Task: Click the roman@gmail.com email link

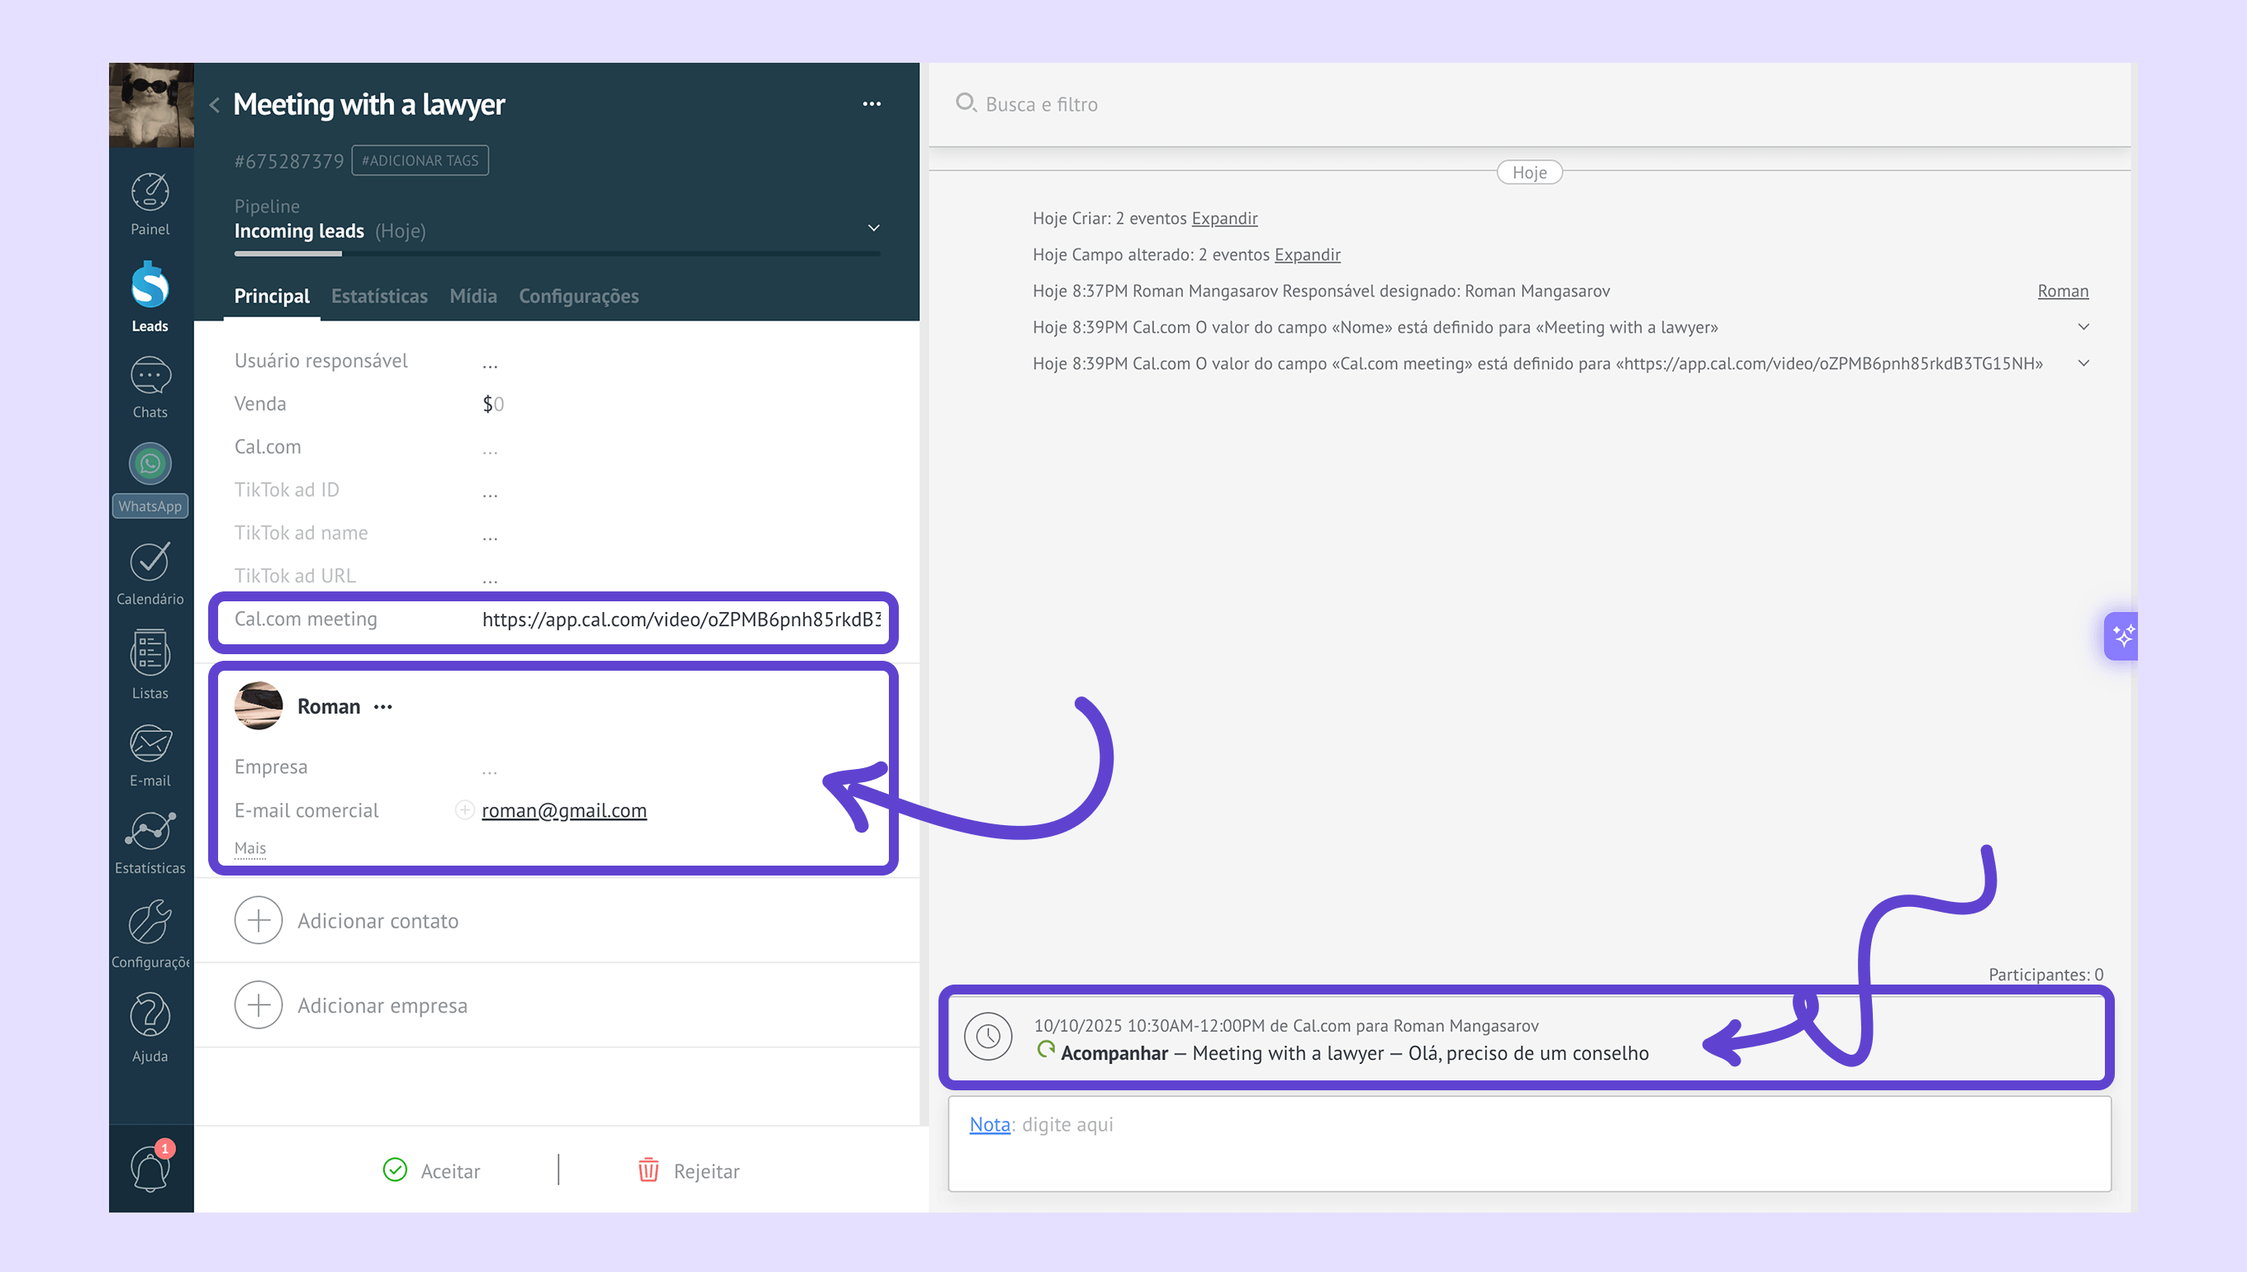Action: pyautogui.click(x=563, y=809)
